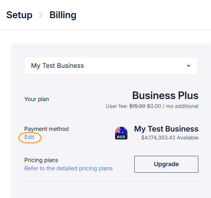
Task: Click My Test Business payment account name
Action: (166, 129)
